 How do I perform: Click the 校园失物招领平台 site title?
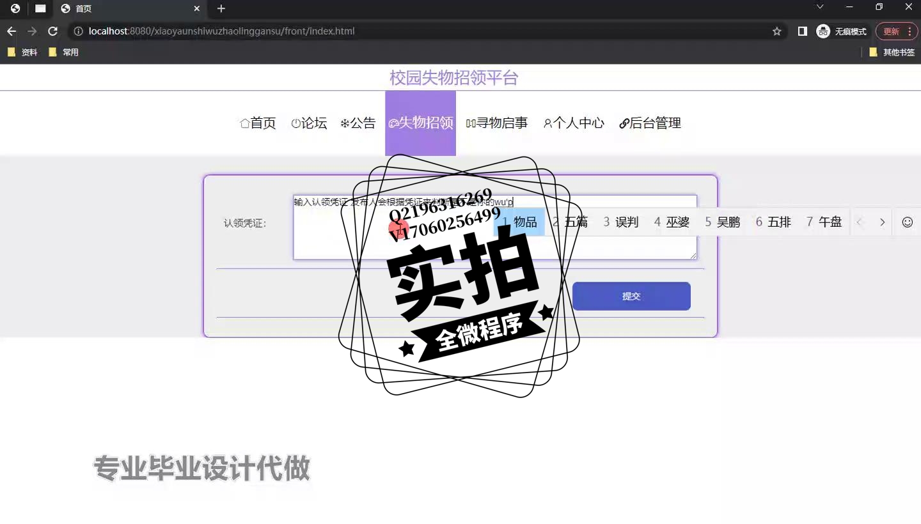pyautogui.click(x=454, y=78)
